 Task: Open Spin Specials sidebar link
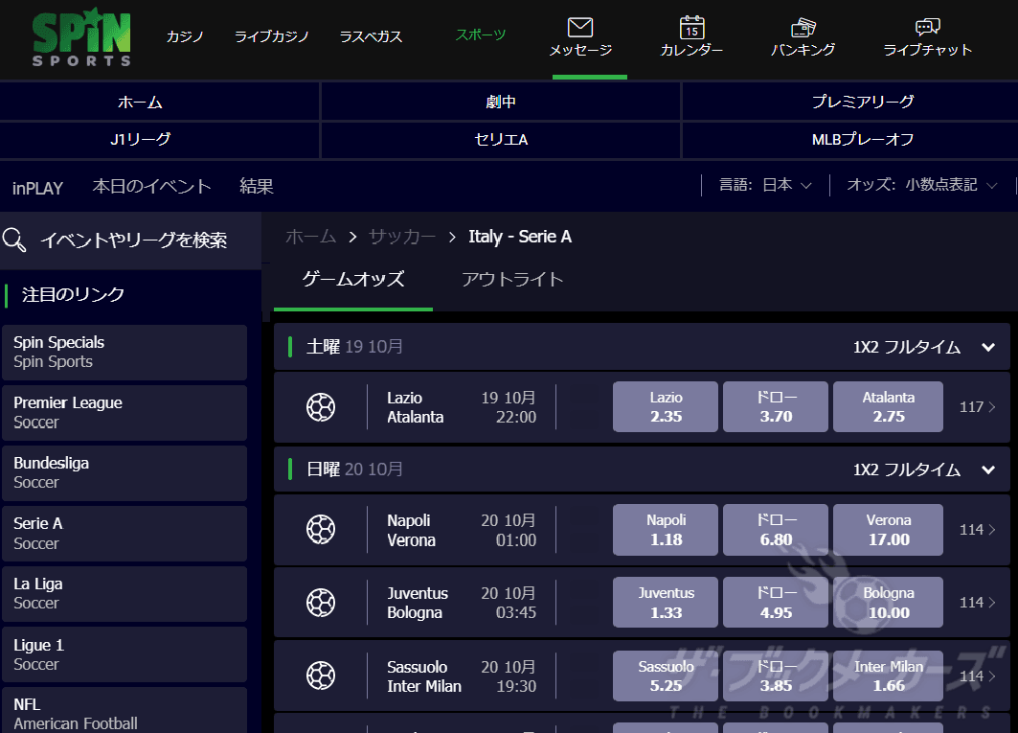[124, 353]
